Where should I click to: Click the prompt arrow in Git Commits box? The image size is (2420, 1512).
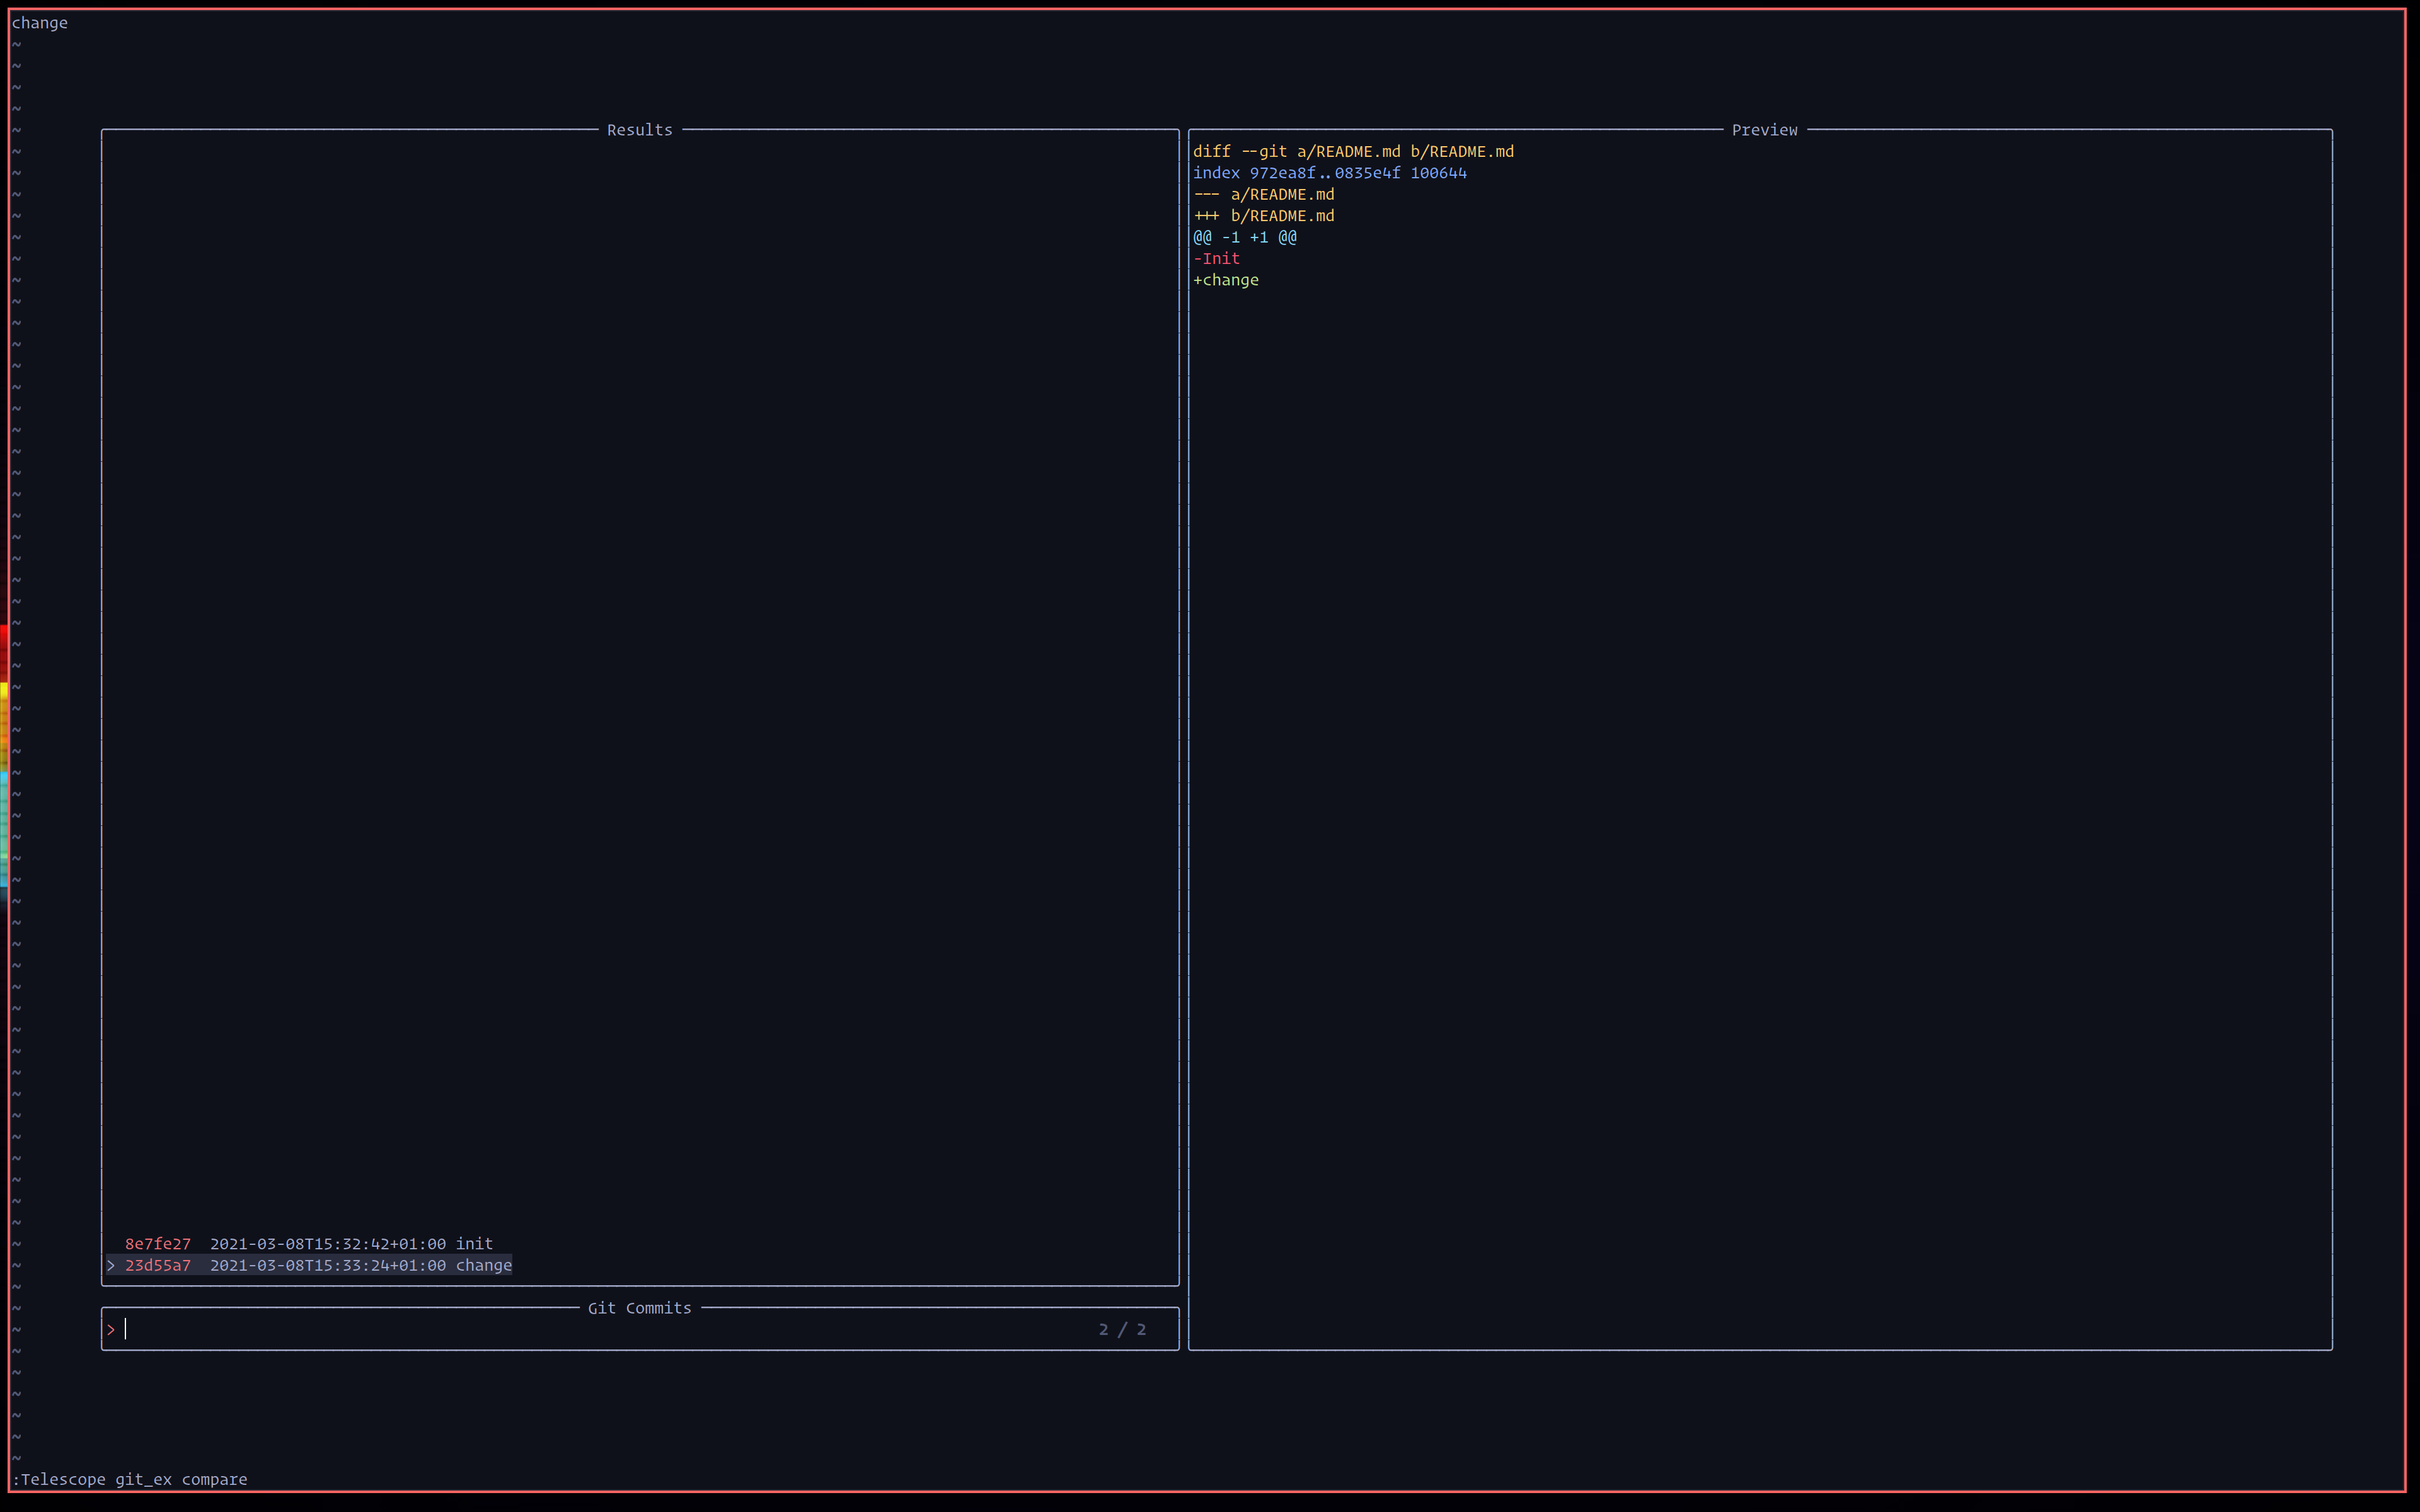coord(111,1329)
